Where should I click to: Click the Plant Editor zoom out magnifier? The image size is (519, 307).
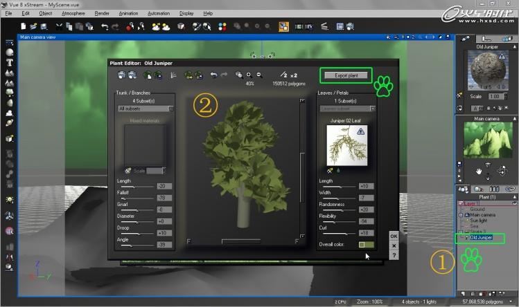click(259, 75)
